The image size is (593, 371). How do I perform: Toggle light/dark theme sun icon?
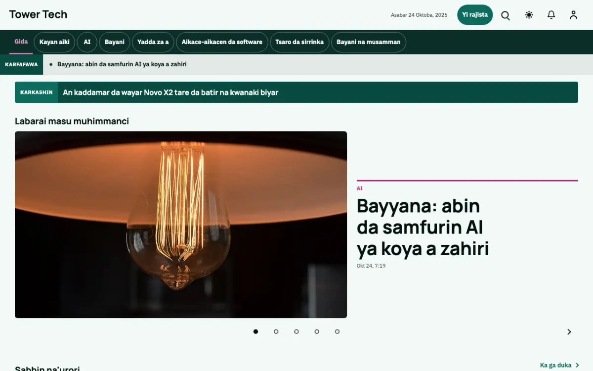coord(529,15)
